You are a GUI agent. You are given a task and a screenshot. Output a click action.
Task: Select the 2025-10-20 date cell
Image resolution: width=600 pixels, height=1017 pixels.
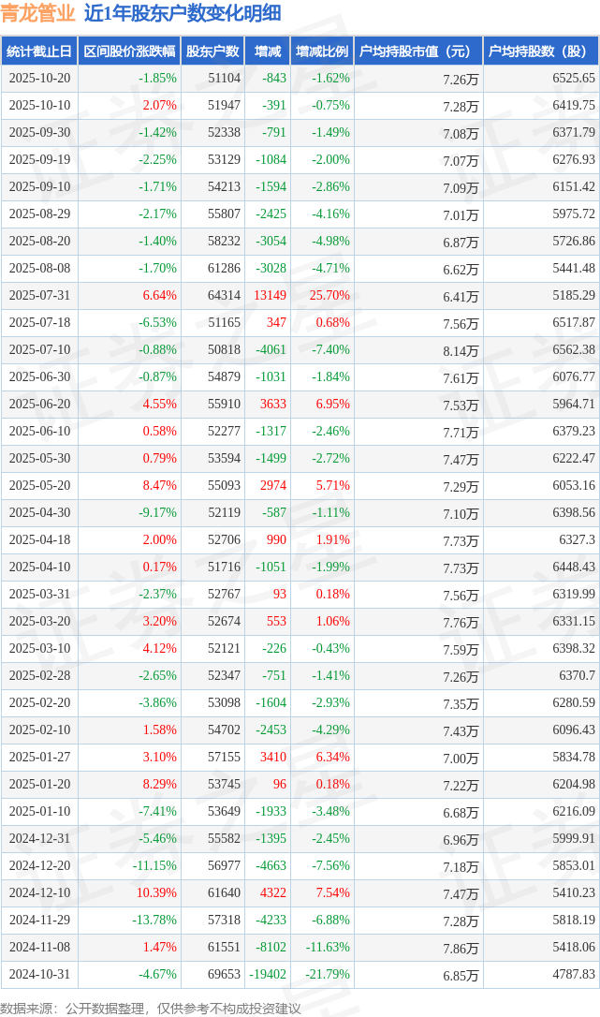pos(39,79)
